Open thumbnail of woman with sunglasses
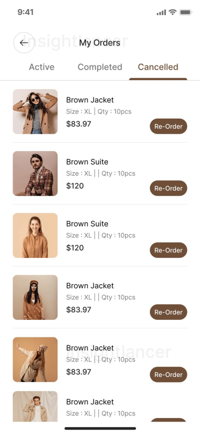Viewport: 200px width, 433px height. pyautogui.click(x=35, y=112)
